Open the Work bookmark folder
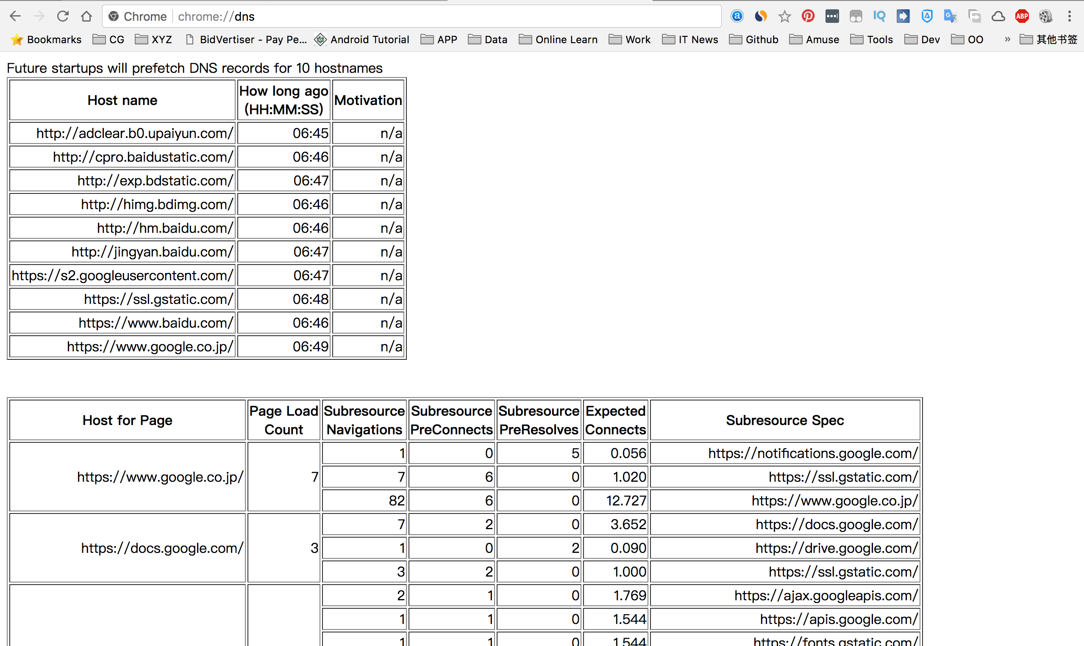This screenshot has height=646, width=1084. click(x=630, y=40)
